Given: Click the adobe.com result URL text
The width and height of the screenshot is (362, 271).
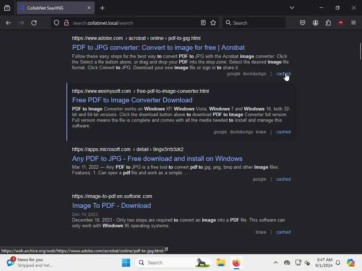Looking at the screenshot, I should pyautogui.click(x=136, y=38).
